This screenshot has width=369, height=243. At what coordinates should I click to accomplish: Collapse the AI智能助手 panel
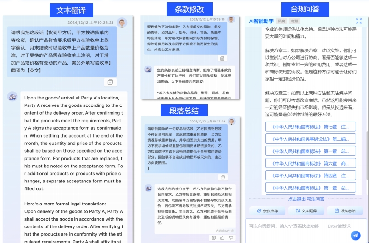point(359,21)
